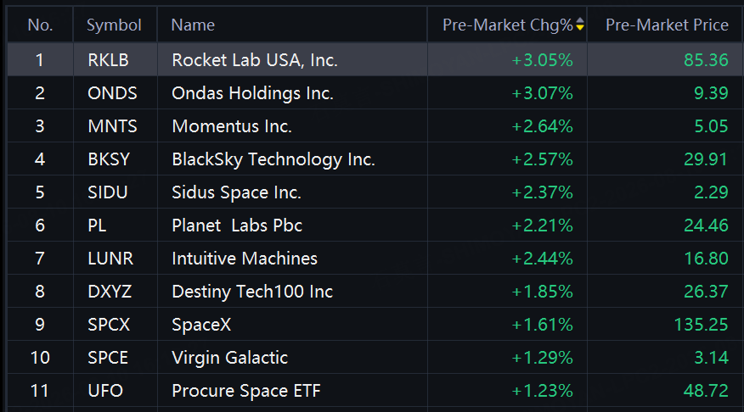Sort by Pre-Market Chg% arrow icon

pyautogui.click(x=580, y=24)
